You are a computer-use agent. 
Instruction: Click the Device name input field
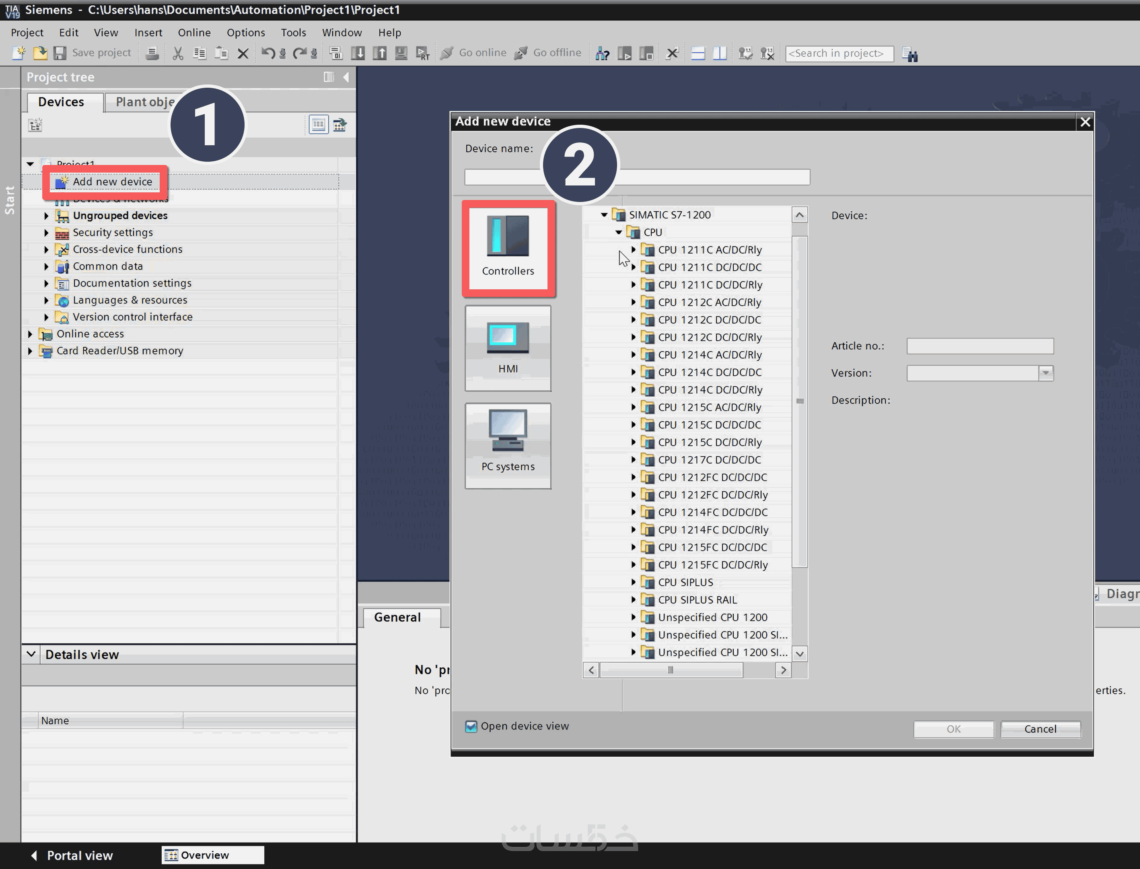(x=714, y=177)
